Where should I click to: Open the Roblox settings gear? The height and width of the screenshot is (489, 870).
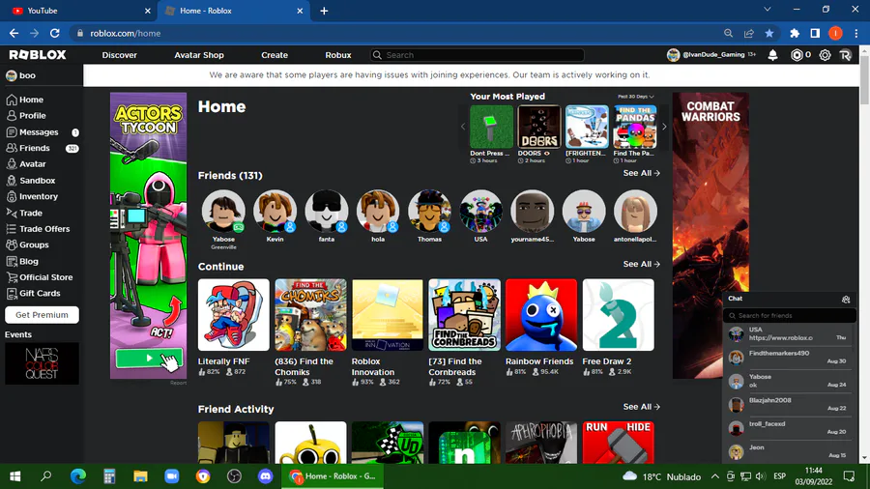point(826,55)
